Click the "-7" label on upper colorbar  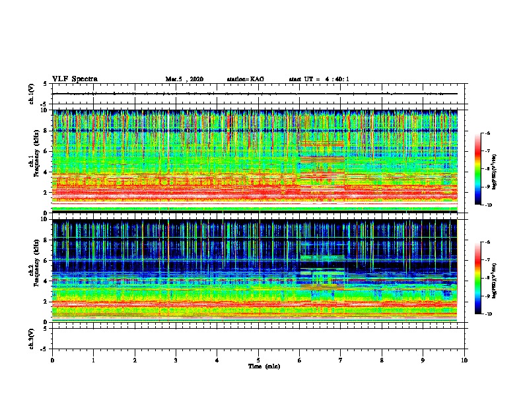pyautogui.click(x=487, y=151)
